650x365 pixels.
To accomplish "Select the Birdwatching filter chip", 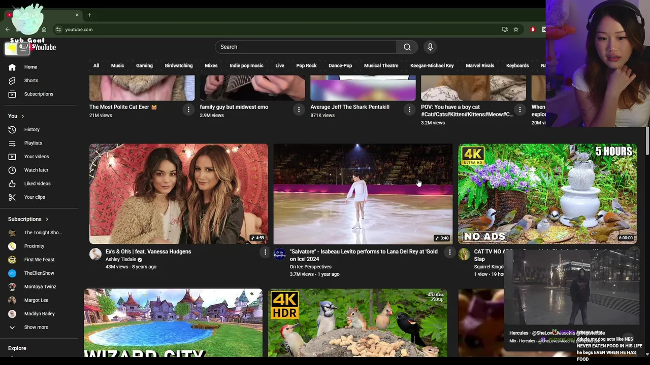I will [179, 65].
